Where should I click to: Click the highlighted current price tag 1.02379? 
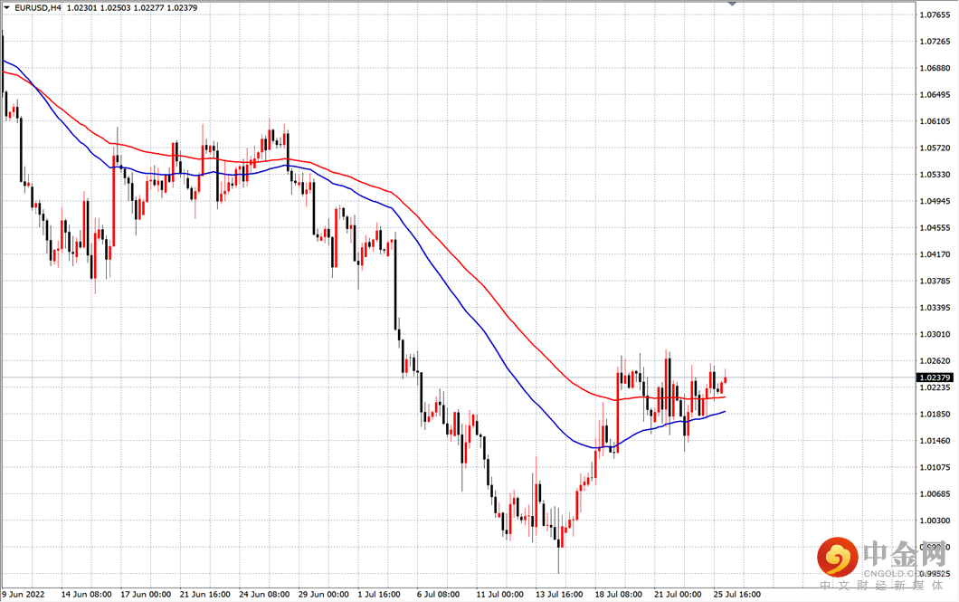[x=935, y=377]
